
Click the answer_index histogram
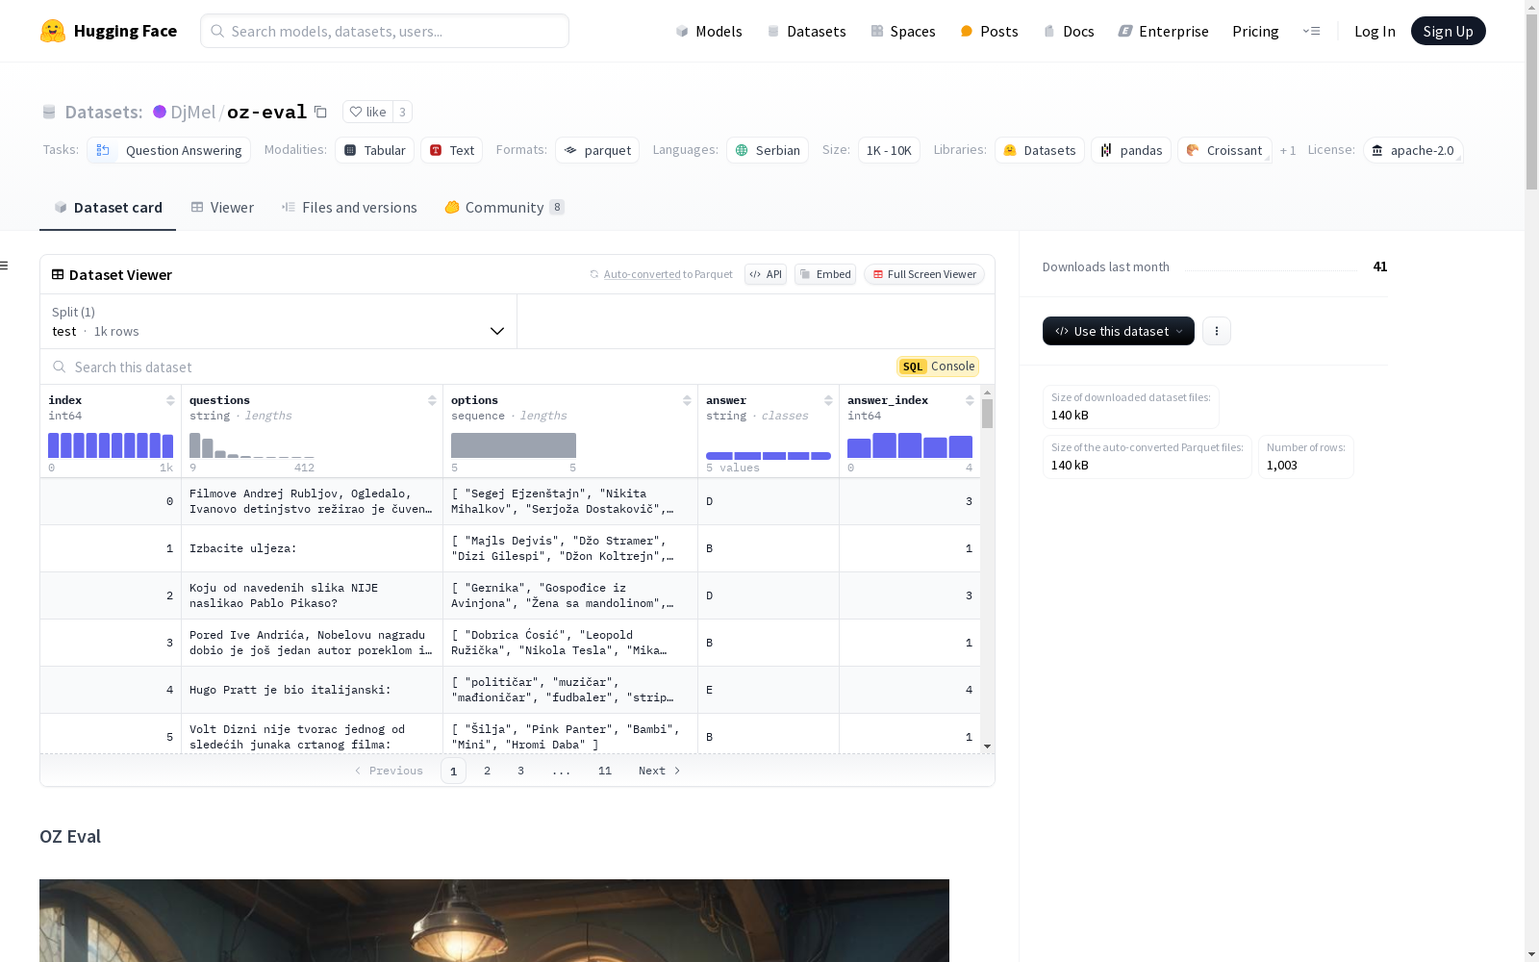click(910, 445)
